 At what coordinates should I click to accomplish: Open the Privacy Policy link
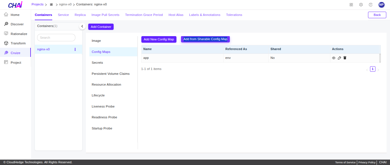pos(367,162)
